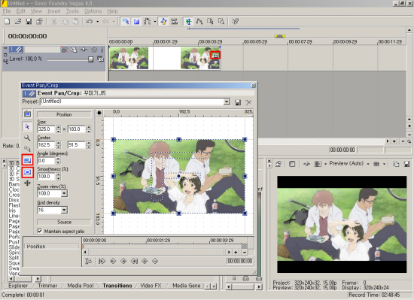Image resolution: width=414 pixels, height=300 pixels.
Task: Toggle Maintain aspect ratio checkbox
Action: coord(40,231)
